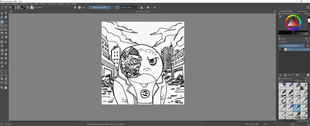The image size is (310, 126).
Task: Open the Інструменти menu
Action: click(51, 4)
